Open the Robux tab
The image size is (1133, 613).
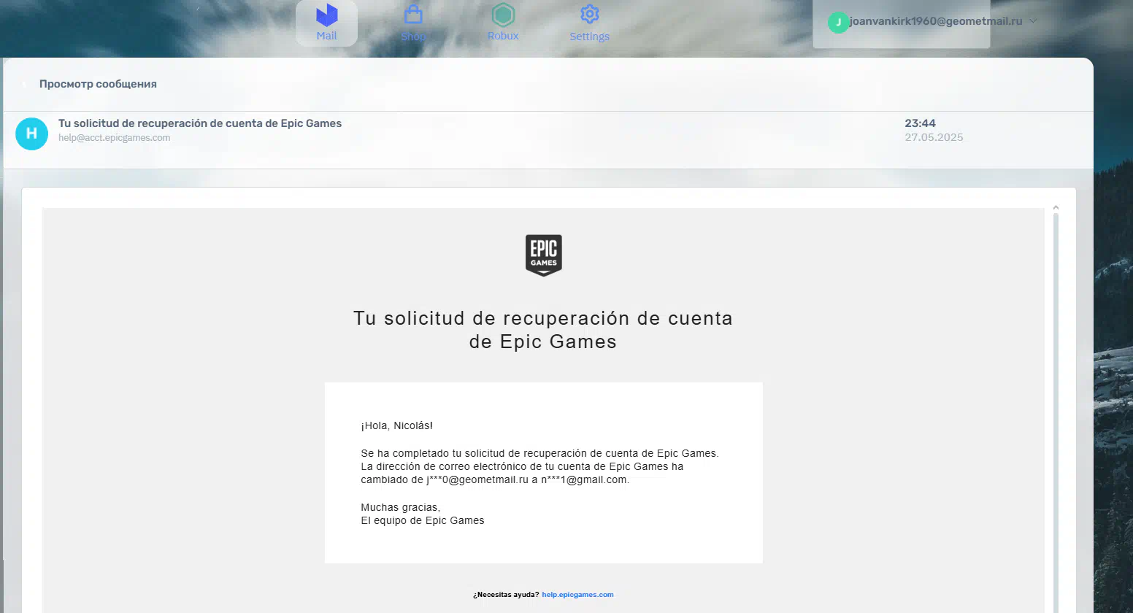click(x=503, y=23)
